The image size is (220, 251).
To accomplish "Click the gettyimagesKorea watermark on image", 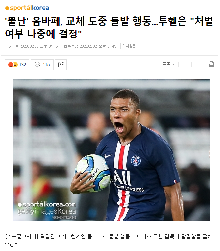I will (x=47, y=211).
